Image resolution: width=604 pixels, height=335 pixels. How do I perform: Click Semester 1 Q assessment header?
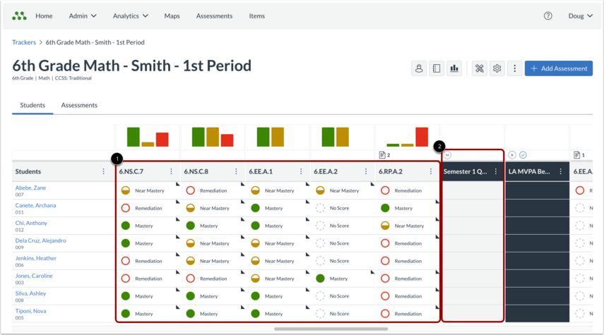(465, 171)
